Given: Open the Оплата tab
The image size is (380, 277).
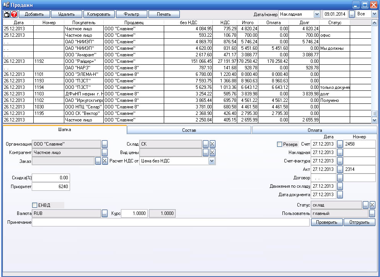Looking at the screenshot, I should coord(314,130).
